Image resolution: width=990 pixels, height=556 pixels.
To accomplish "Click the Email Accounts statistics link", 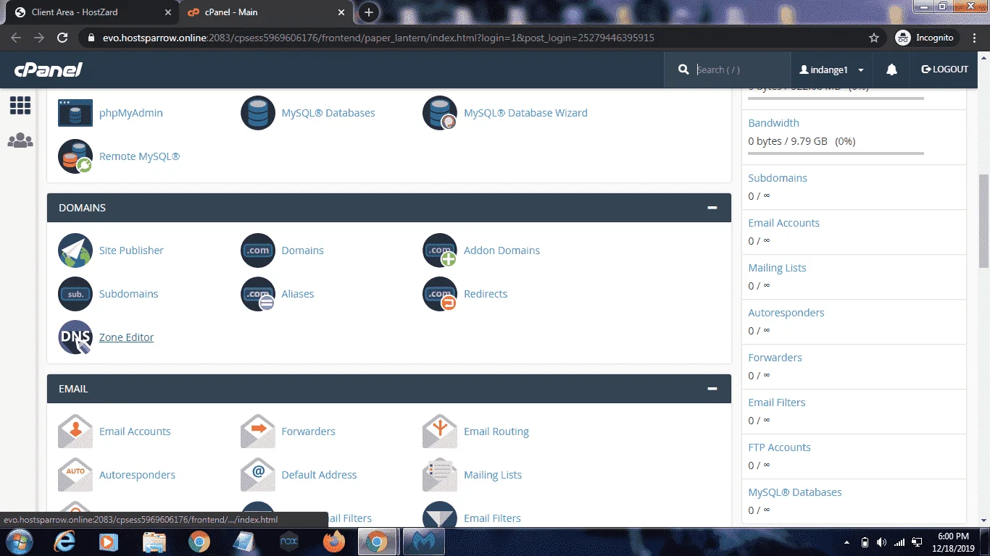I will coord(783,223).
